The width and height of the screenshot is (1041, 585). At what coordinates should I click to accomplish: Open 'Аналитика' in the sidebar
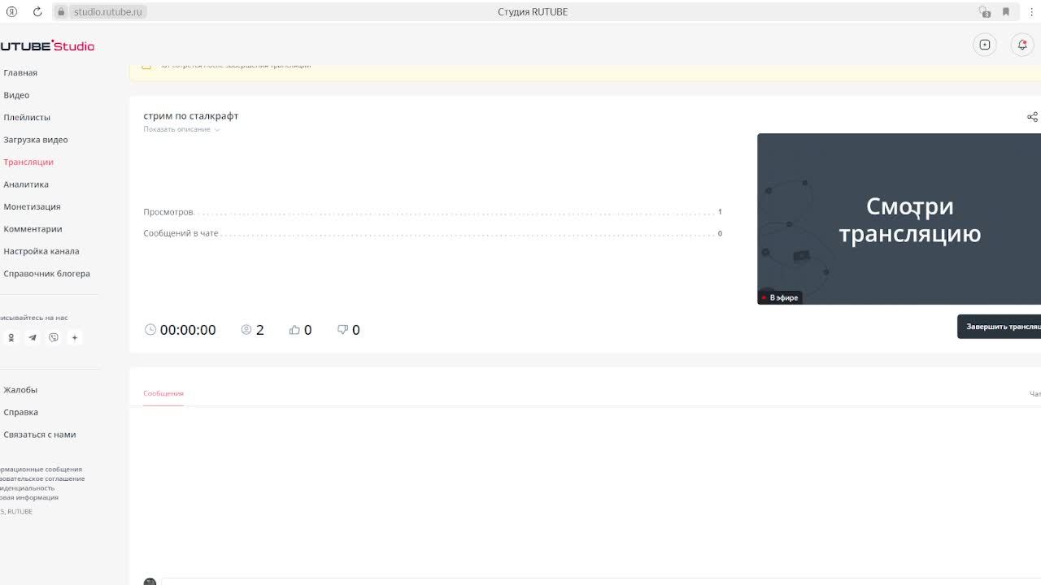pyautogui.click(x=26, y=184)
